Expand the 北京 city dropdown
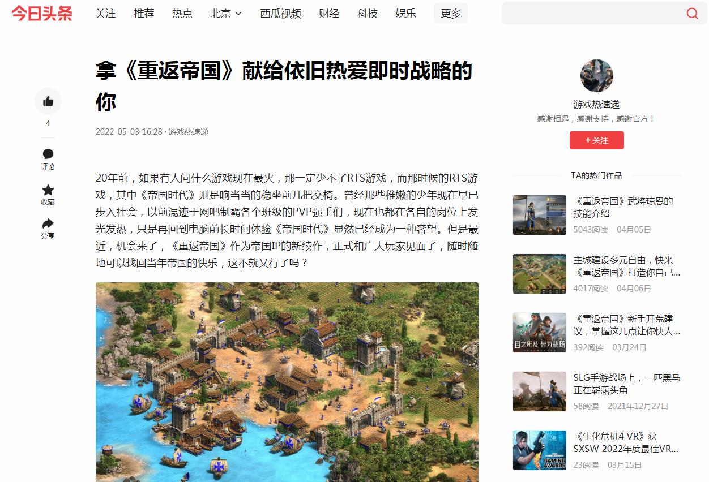Viewport: 709px width, 482px height. click(x=226, y=13)
